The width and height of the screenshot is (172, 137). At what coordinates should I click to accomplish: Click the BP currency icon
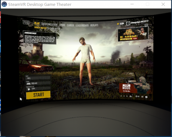[x=118, y=24]
